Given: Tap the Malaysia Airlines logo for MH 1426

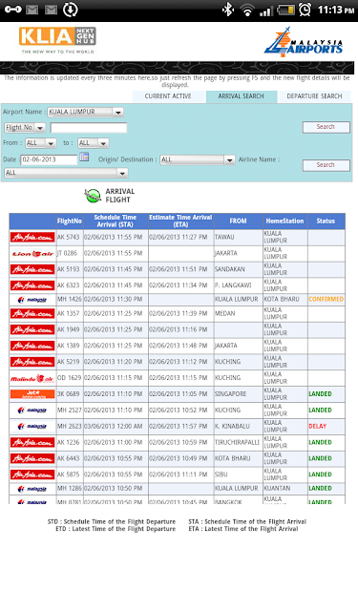Looking at the screenshot, I should point(32,299).
